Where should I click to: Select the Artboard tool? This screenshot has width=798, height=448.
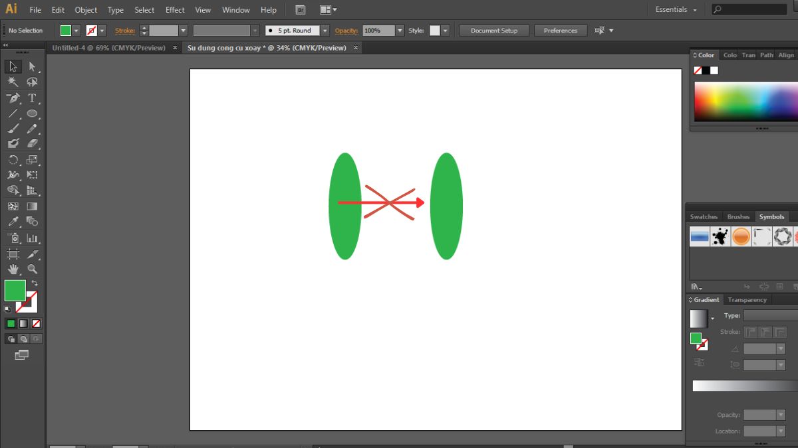point(13,254)
